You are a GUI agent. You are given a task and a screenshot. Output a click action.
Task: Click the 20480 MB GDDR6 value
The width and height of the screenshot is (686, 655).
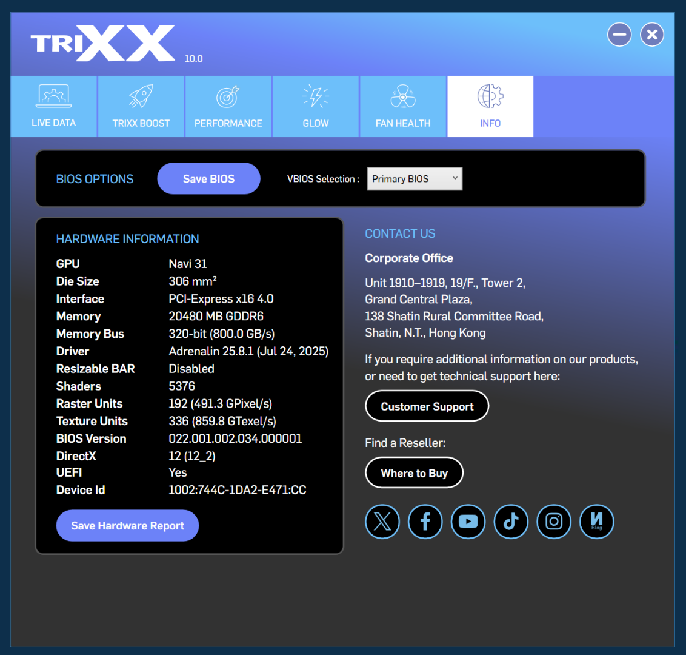pos(216,316)
